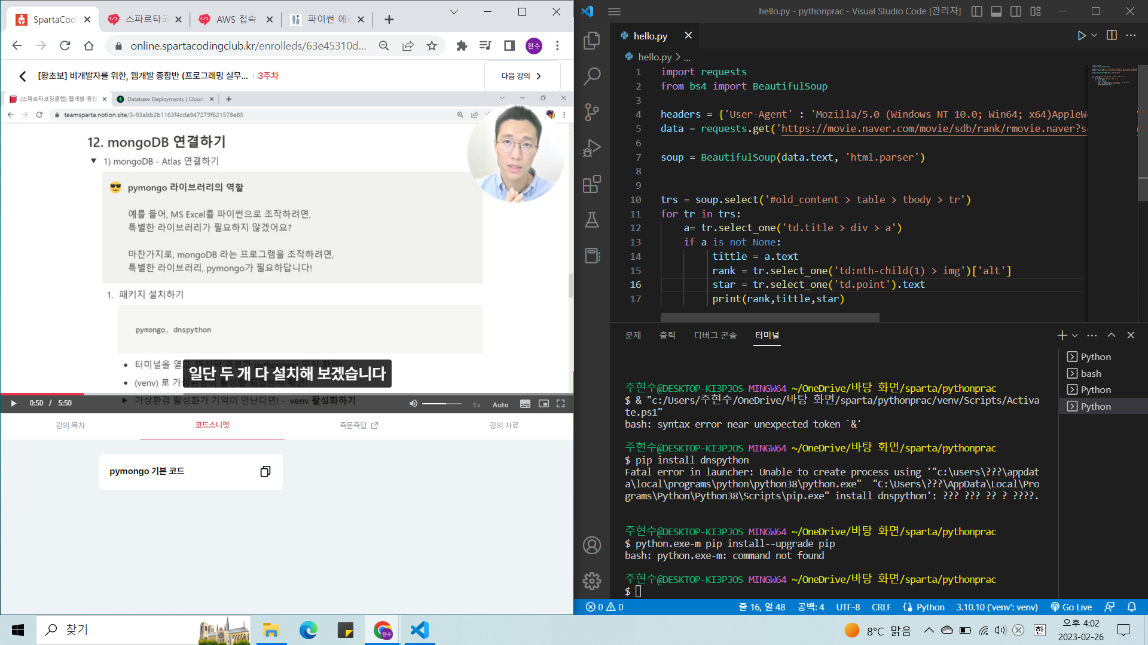This screenshot has height=645, width=1148.
Task: Open VS Code Accounts icon
Action: pyautogui.click(x=591, y=545)
